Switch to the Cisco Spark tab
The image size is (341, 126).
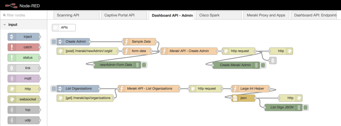point(218,15)
